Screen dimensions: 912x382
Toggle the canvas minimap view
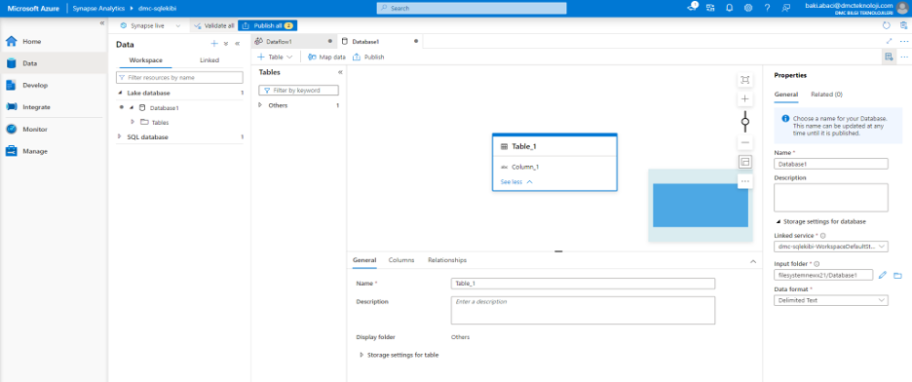(744, 162)
